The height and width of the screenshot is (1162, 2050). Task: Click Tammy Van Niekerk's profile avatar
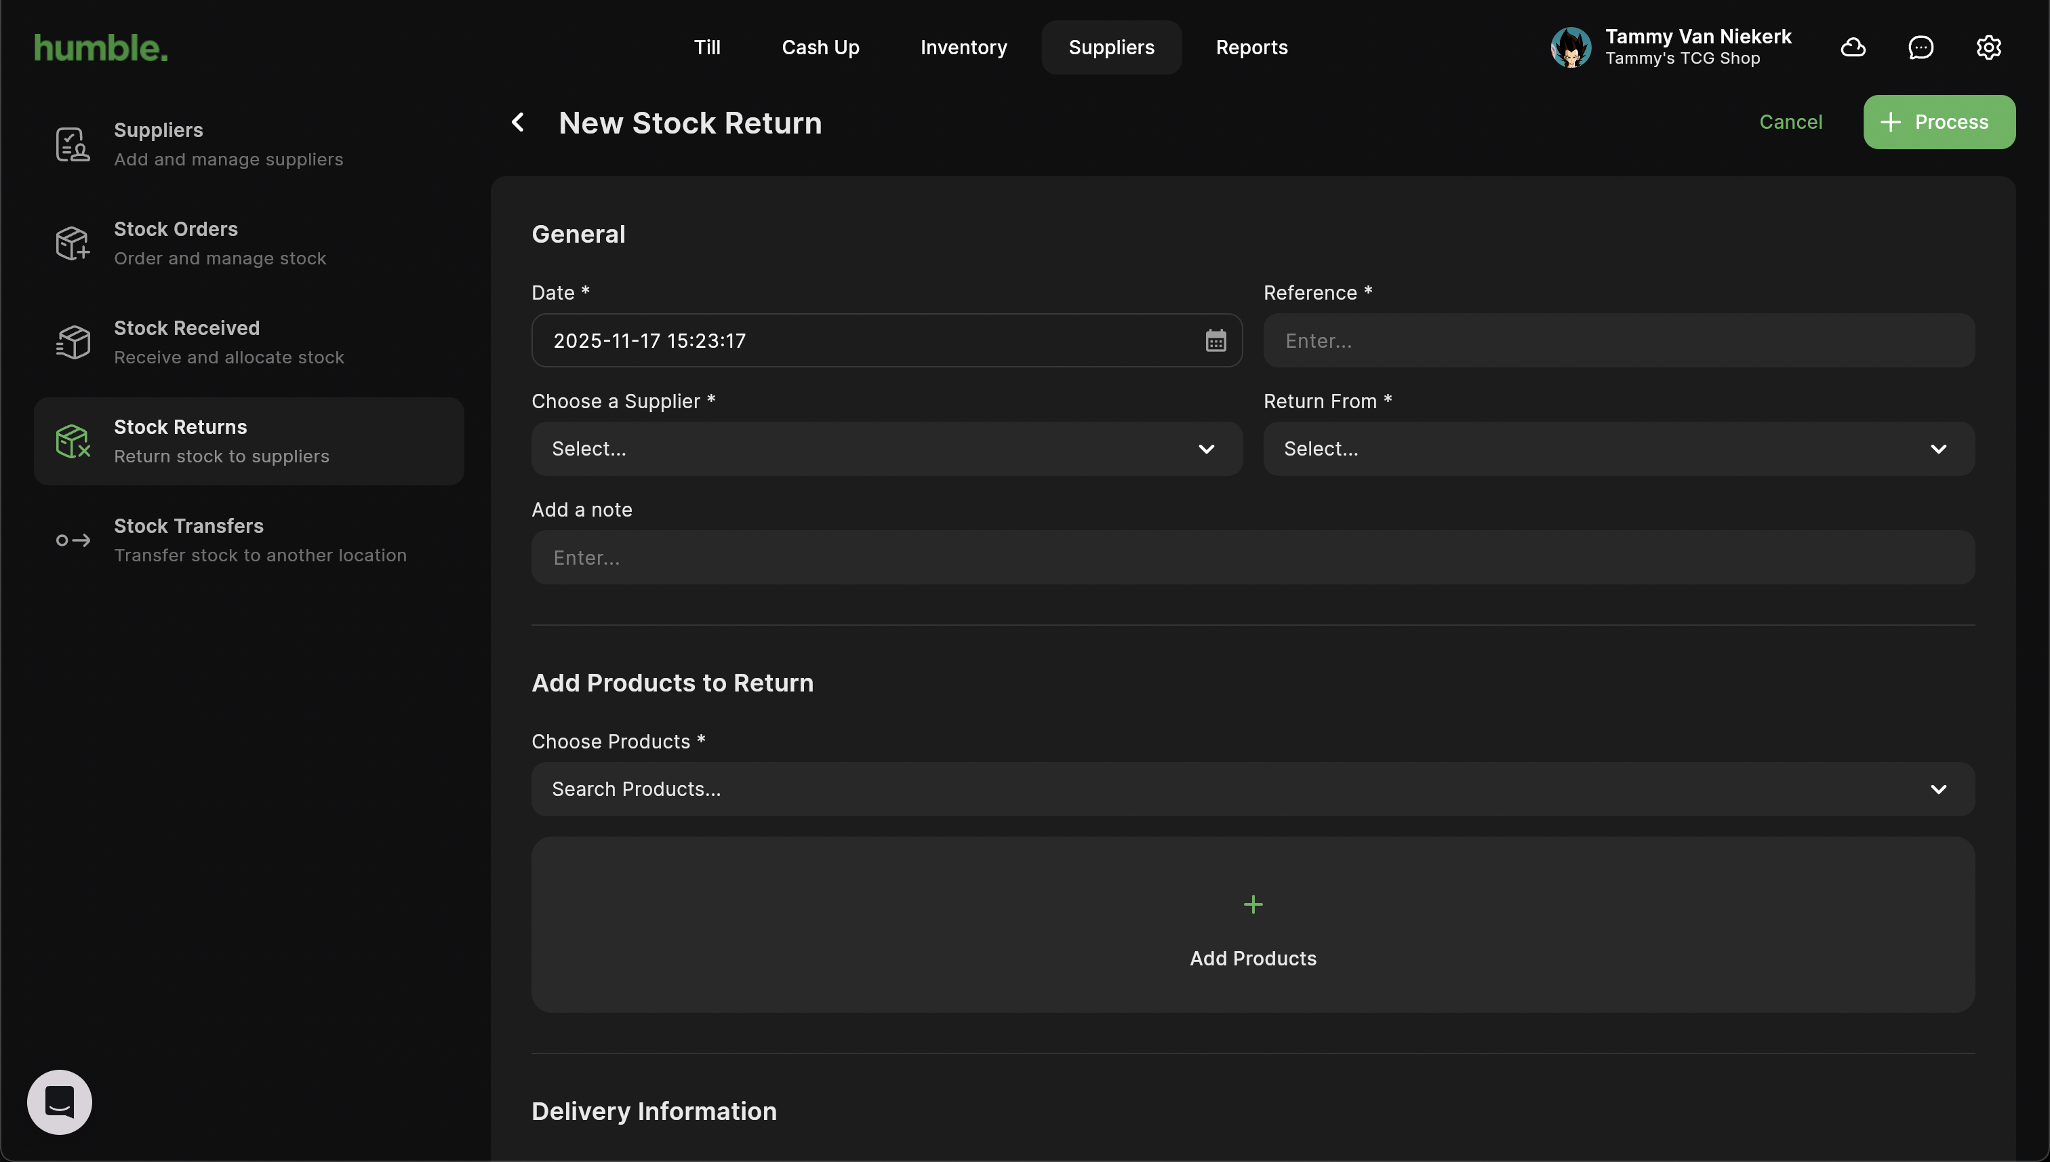1571,48
